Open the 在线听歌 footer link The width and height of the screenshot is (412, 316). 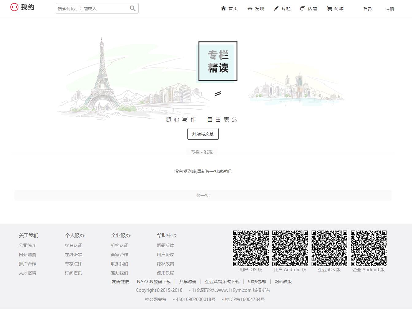[x=73, y=255]
